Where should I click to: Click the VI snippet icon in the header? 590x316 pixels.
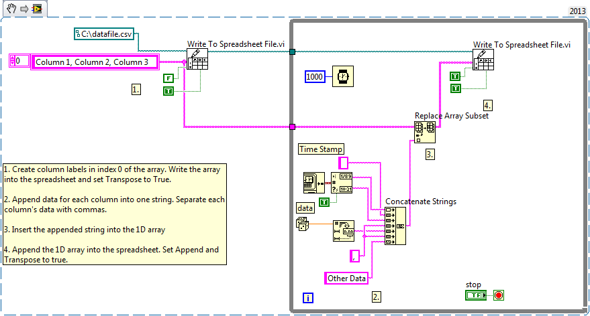pos(36,7)
